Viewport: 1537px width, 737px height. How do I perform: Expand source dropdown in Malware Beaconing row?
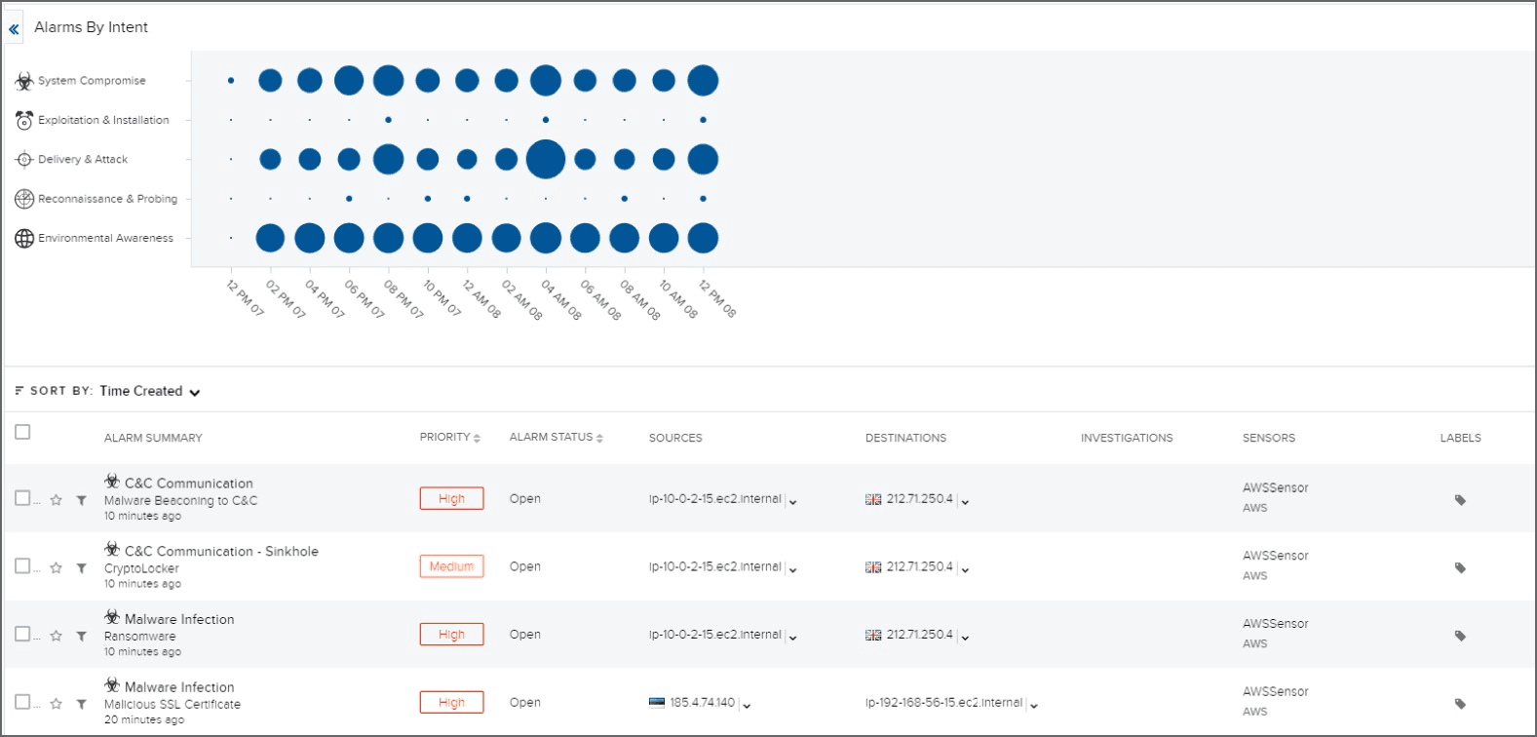pyautogui.click(x=793, y=502)
